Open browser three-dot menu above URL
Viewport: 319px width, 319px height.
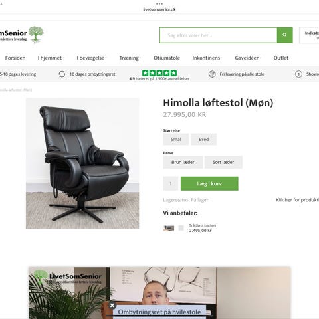(159, 3)
